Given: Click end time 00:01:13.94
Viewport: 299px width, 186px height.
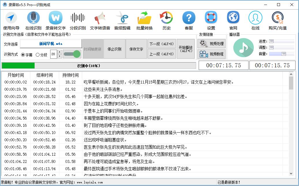Looking at the screenshot, I should [44, 169].
